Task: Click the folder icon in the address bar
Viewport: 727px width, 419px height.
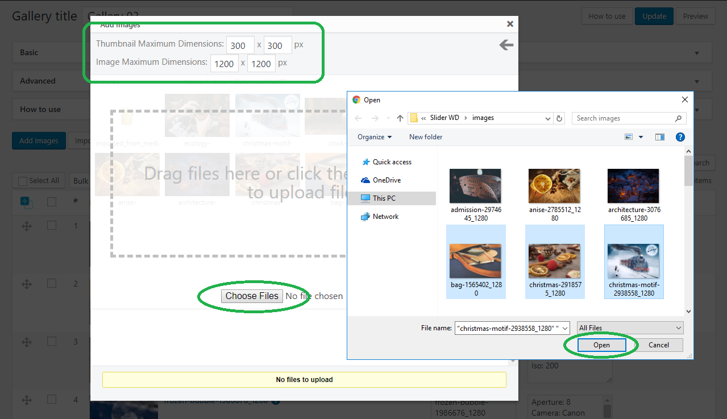Action: pos(414,118)
